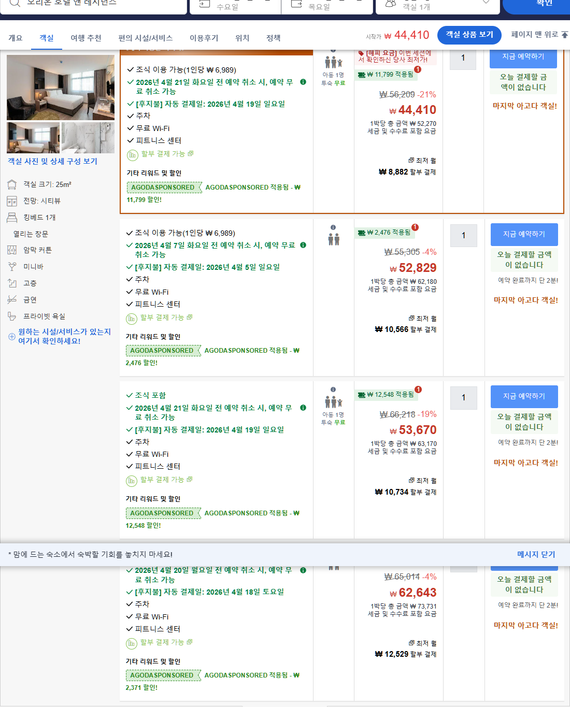Open the 정책 tab
This screenshot has height=707, width=570.
273,37
